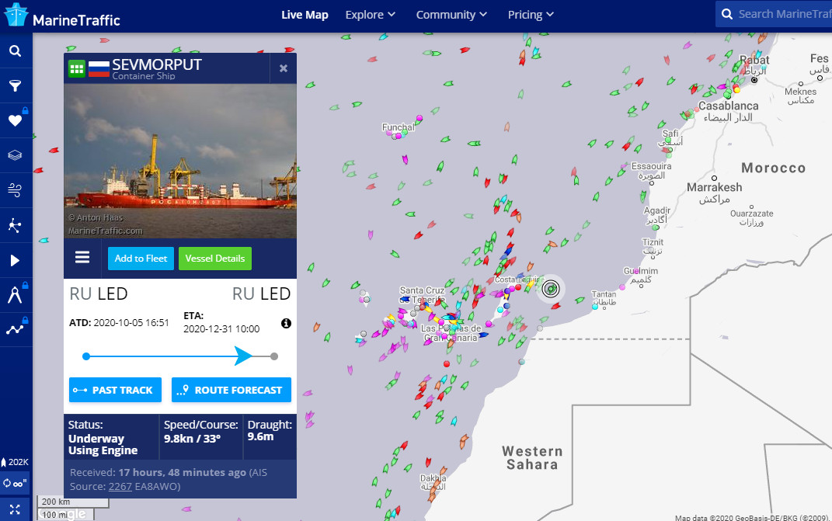Select the highlighted SEVMORPUT vessel marker
This screenshot has width=832, height=521.
point(551,289)
